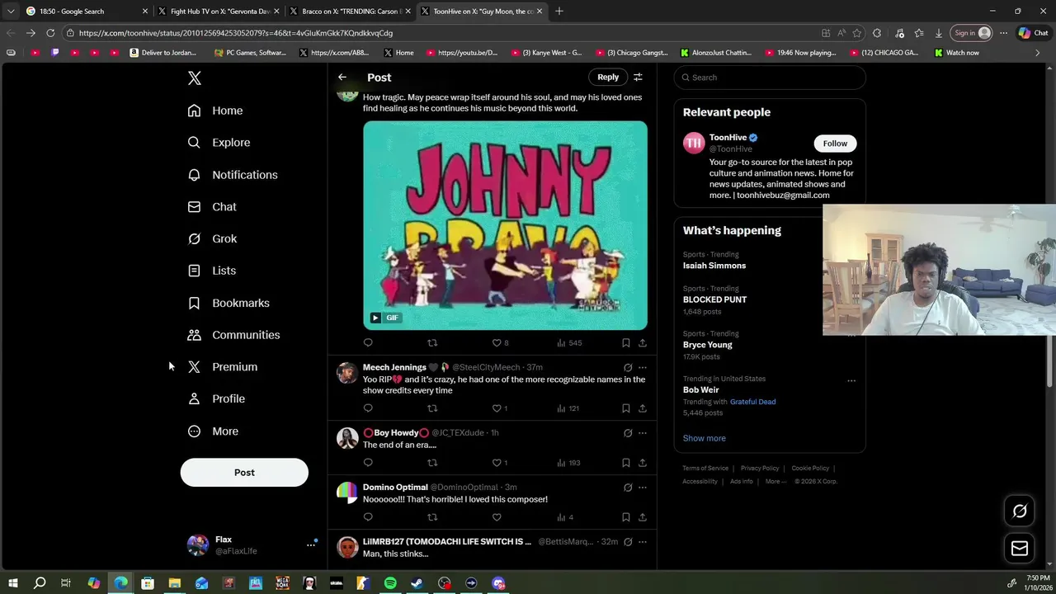Viewport: 1056px width, 594px height.
Task: Open more options on Domino Optimal reply
Action: click(x=643, y=488)
